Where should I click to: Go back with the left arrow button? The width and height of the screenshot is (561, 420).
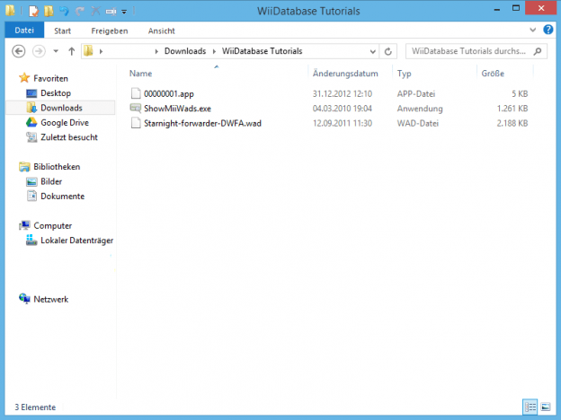19,51
